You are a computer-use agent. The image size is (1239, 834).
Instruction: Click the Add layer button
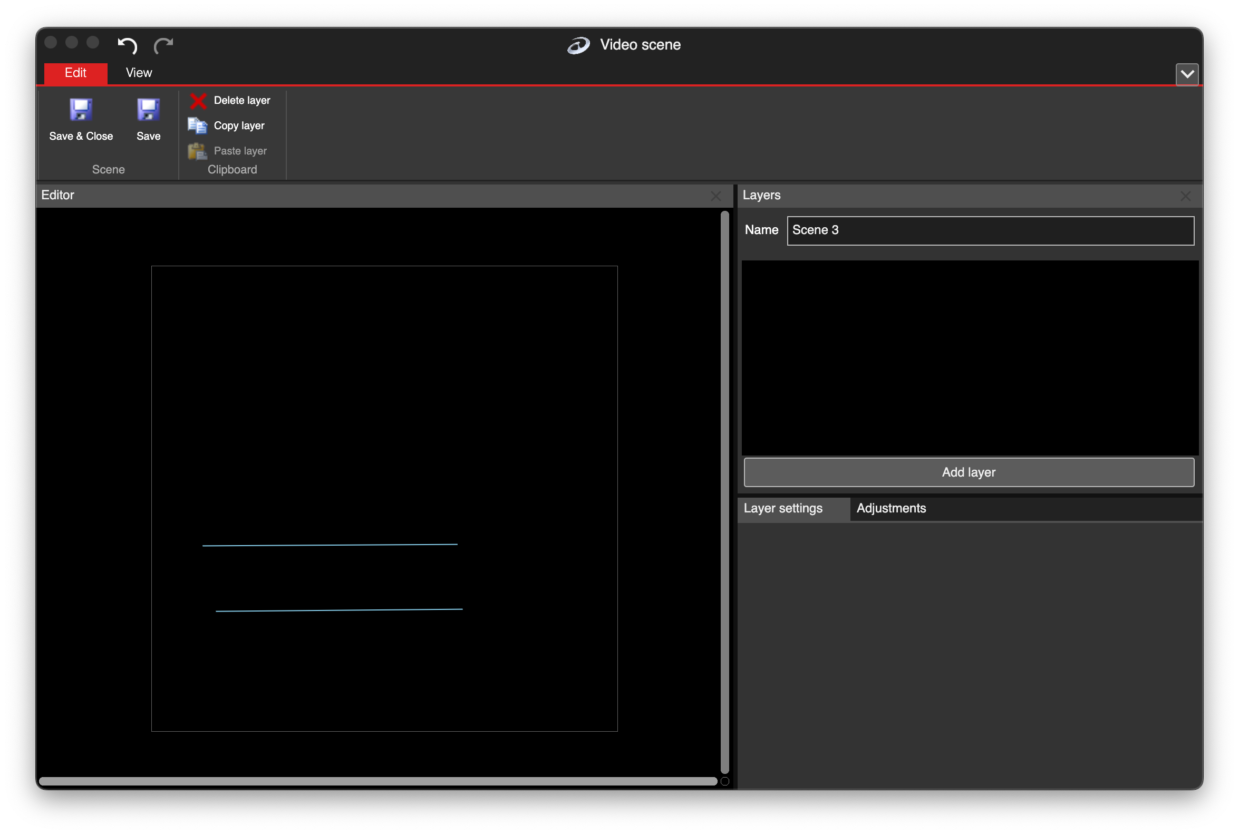969,472
